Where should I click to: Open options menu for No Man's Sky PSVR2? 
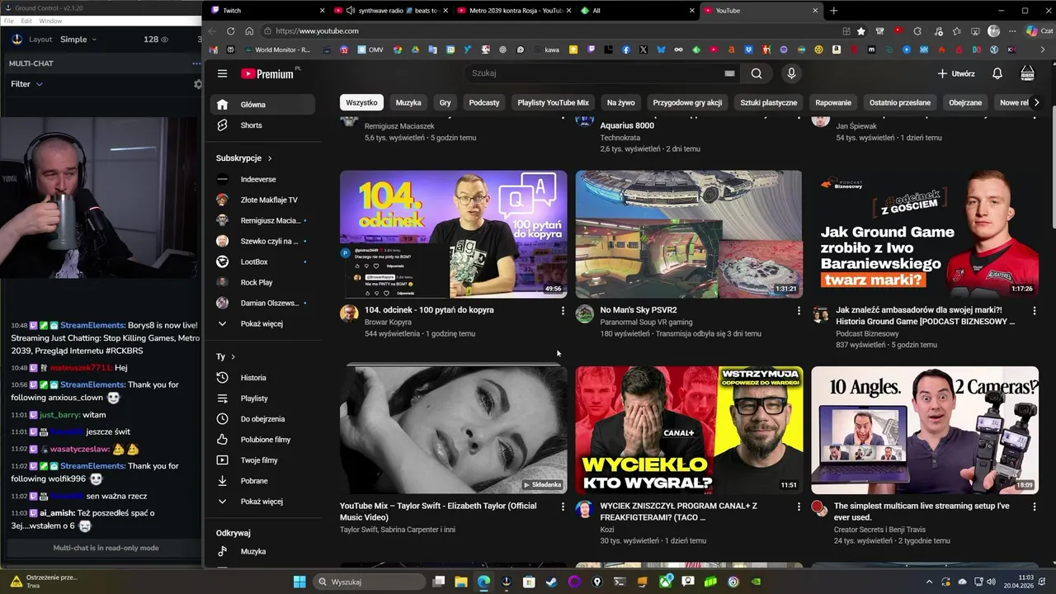pos(798,311)
